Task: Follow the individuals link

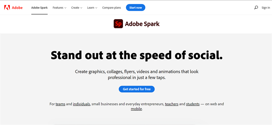Action: (82, 104)
